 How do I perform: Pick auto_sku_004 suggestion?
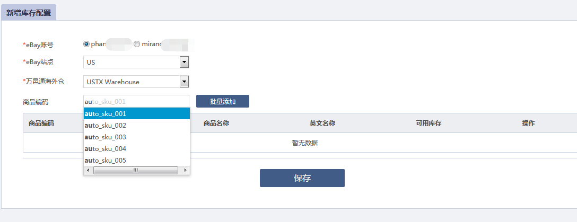pos(136,149)
